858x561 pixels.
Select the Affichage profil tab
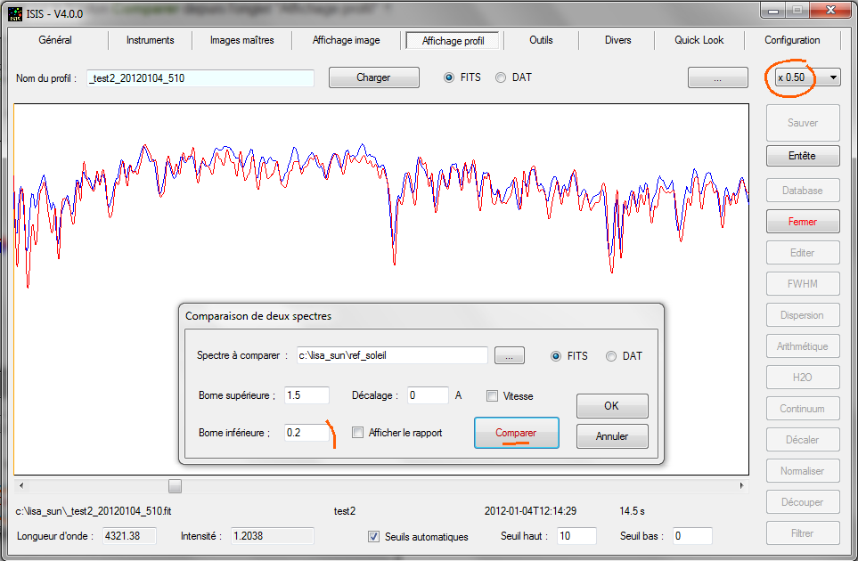click(x=454, y=40)
